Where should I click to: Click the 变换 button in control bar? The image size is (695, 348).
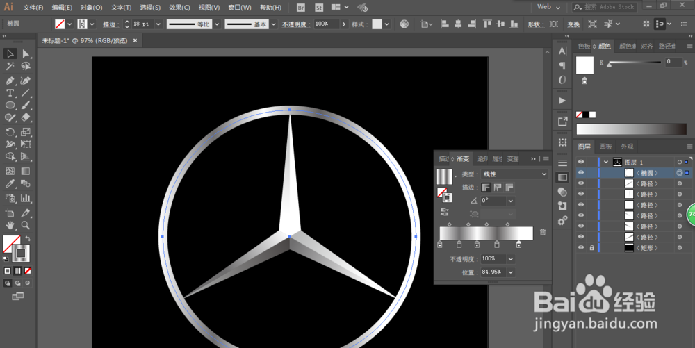pyautogui.click(x=573, y=24)
